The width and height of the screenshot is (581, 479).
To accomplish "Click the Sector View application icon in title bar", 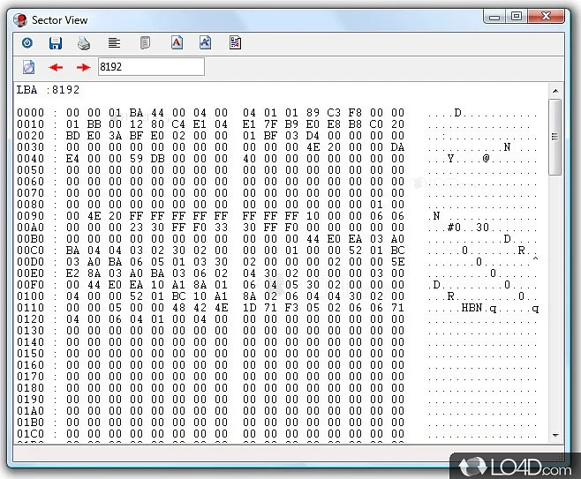I will pos(18,19).
